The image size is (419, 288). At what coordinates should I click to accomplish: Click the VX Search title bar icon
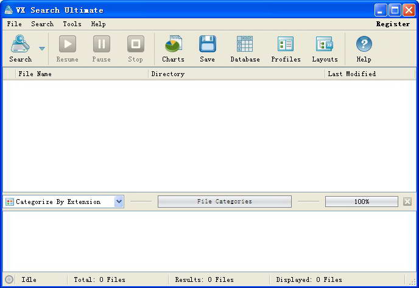(9, 10)
